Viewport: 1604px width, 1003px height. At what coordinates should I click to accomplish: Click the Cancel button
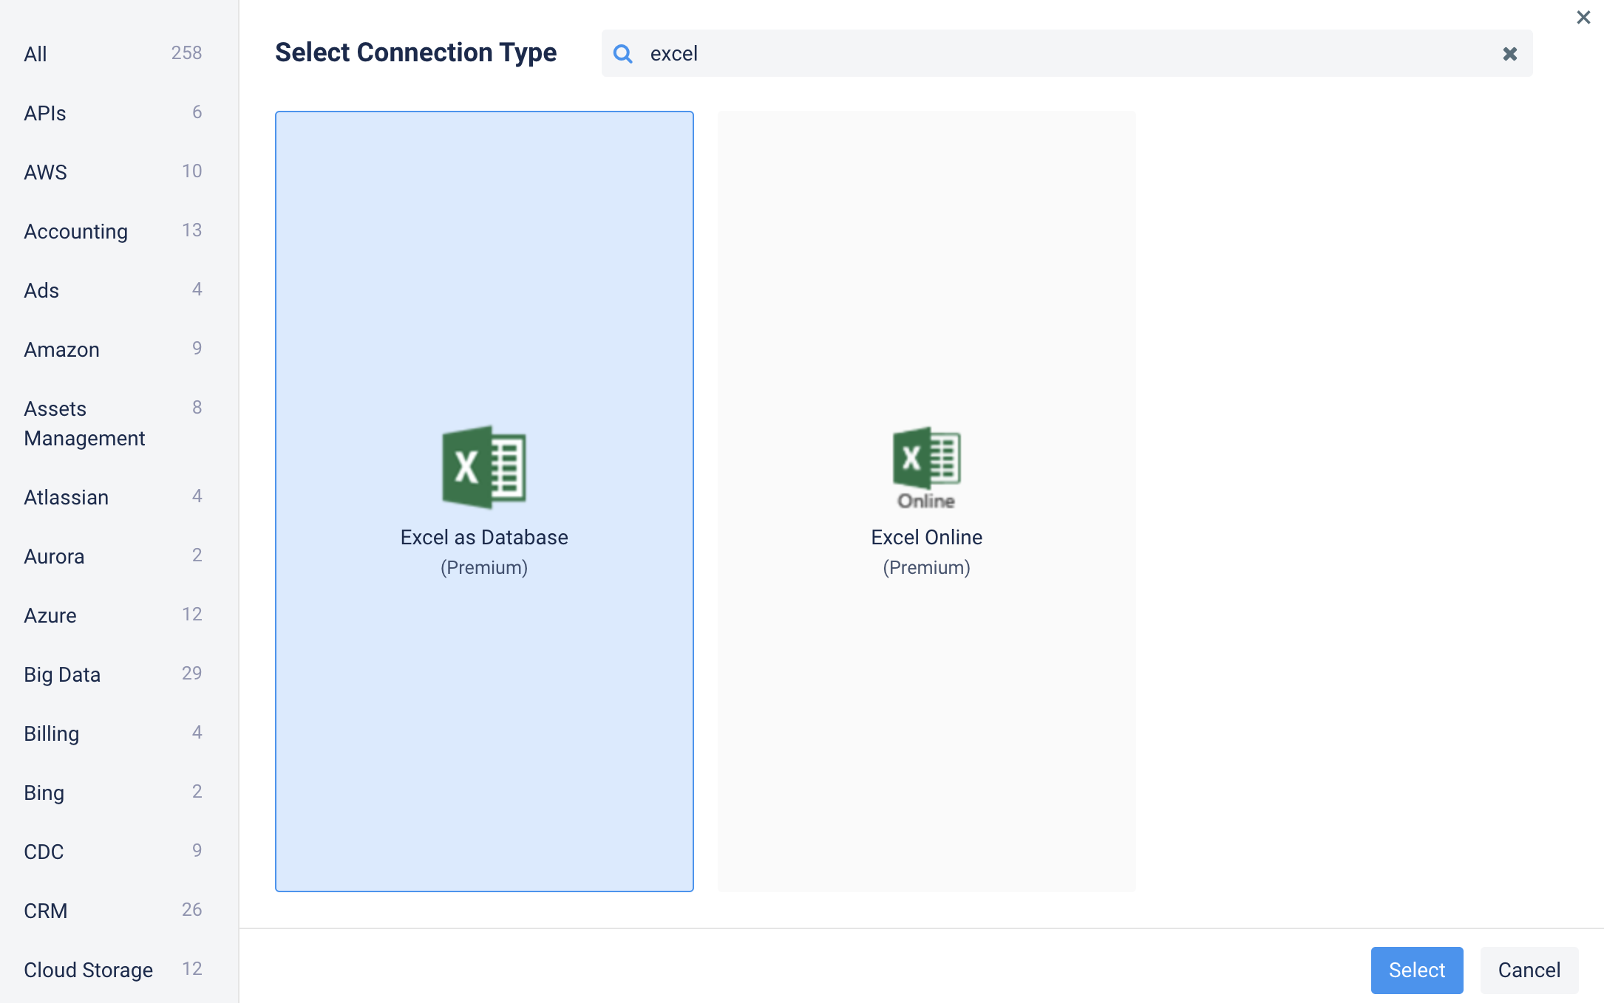click(1529, 970)
